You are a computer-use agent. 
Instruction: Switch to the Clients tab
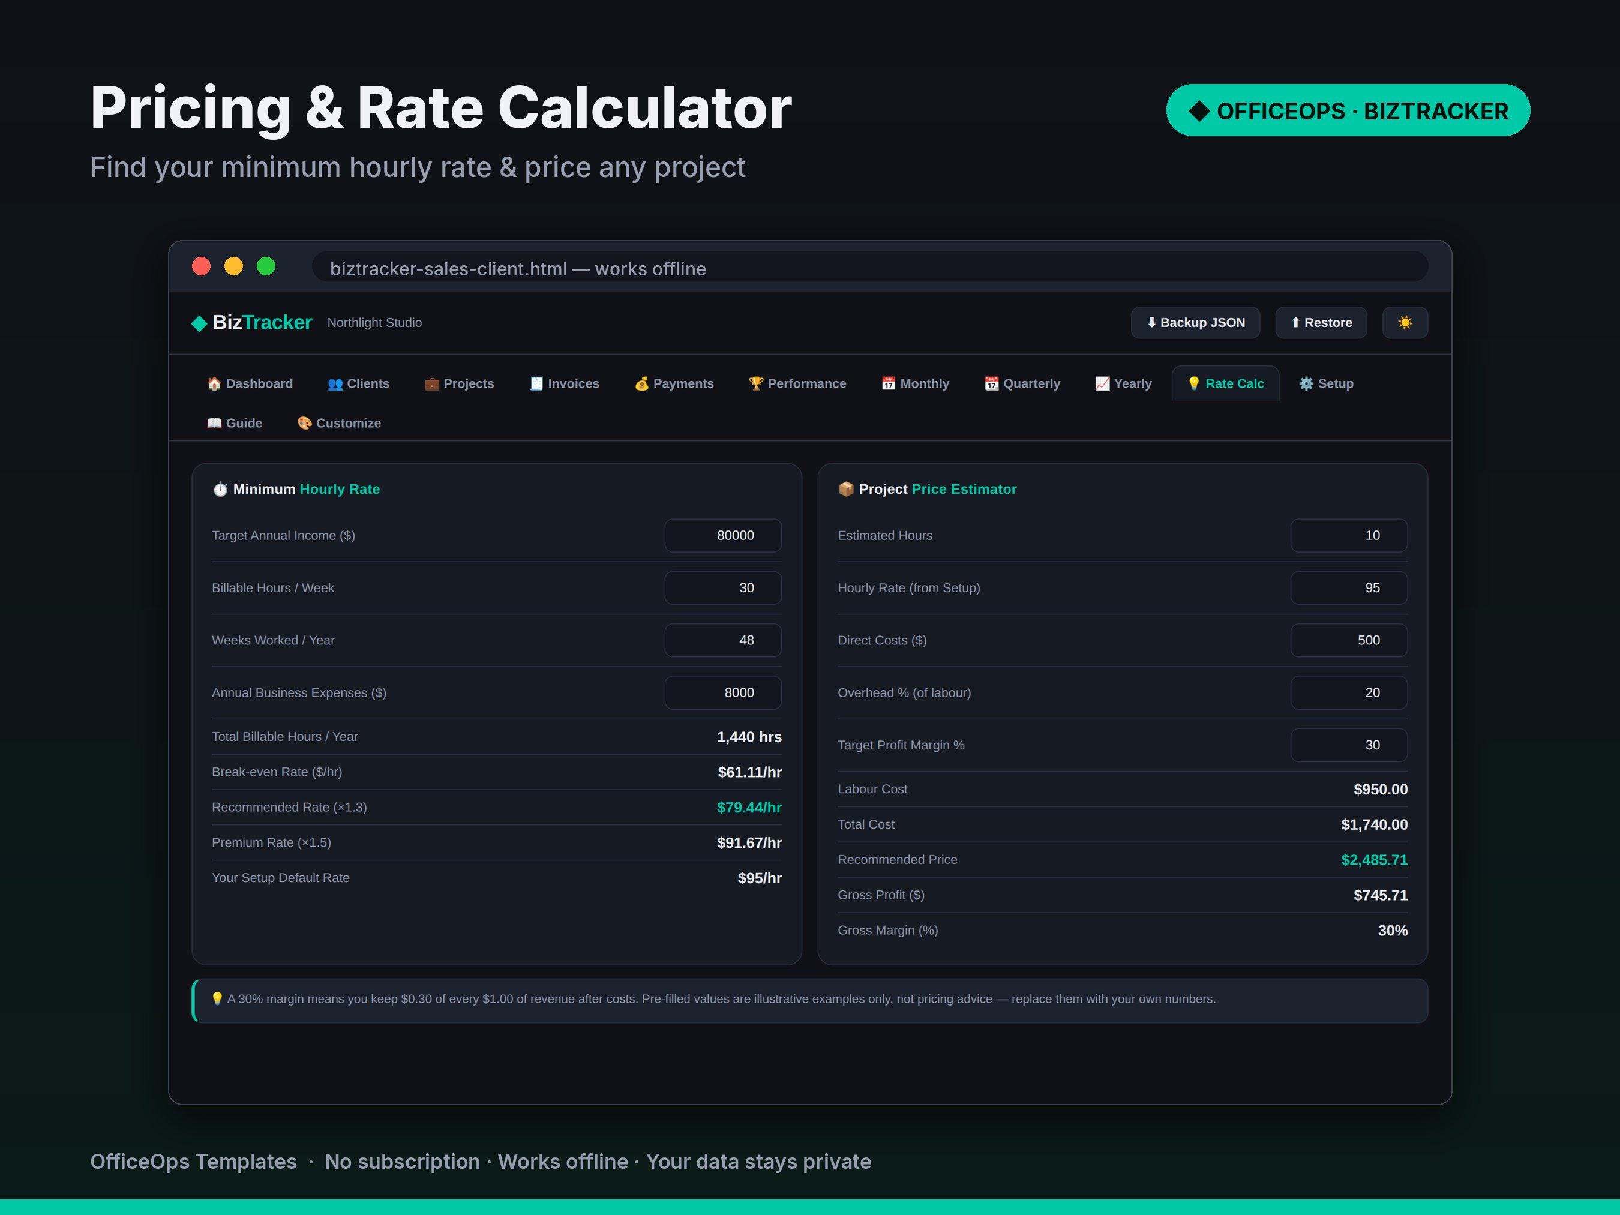tap(358, 384)
